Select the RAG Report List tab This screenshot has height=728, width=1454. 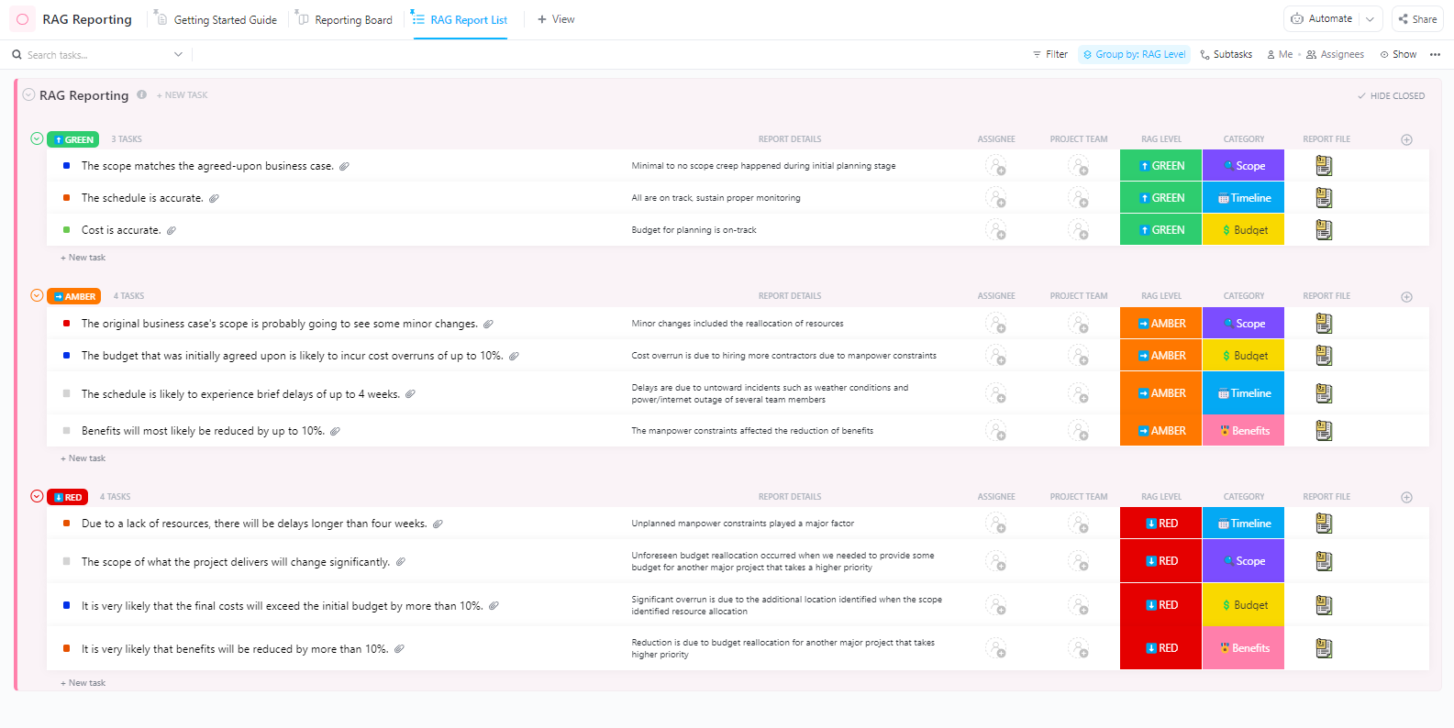tap(460, 19)
